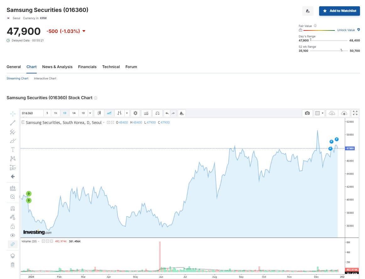The width and height of the screenshot is (365, 279).
Task: Select the 1h interval
Action: [x=56, y=113]
